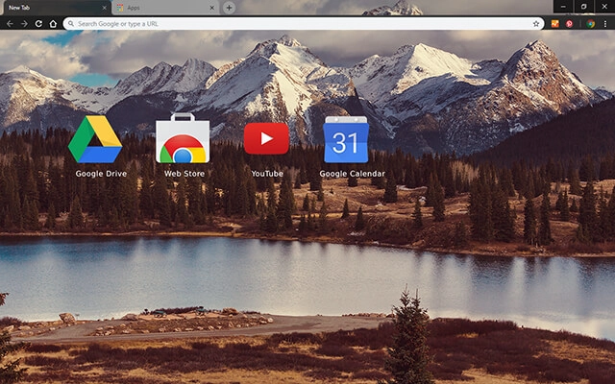The height and width of the screenshot is (384, 615).
Task: Focus the Search Google or type a URL field
Action: 304,24
